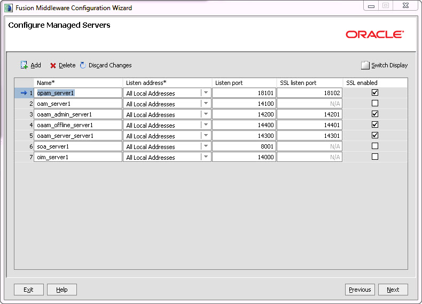Open listen address dropdown for soa_server1
This screenshot has height=304, width=422.
pos(206,146)
